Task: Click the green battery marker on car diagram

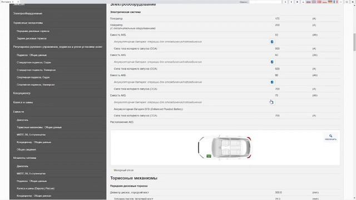Action: click(209, 156)
